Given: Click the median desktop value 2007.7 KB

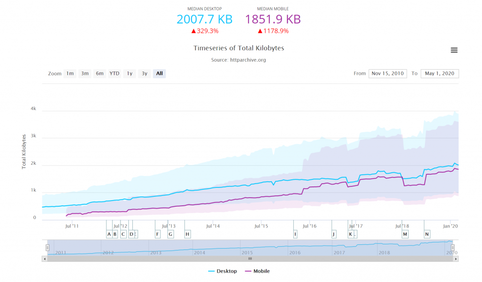Looking at the screenshot, I should (204, 19).
